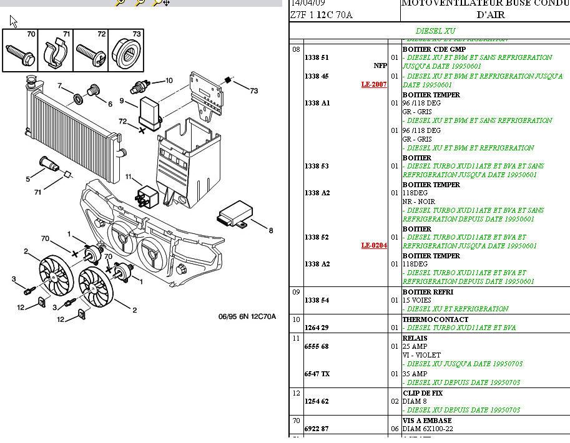The width and height of the screenshot is (570, 443).
Task: Select part number 1338 51
Action: tap(317, 57)
